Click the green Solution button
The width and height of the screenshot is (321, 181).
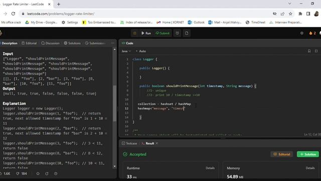tap(308, 154)
